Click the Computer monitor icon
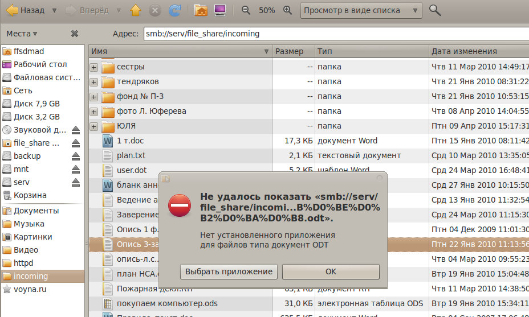Image resolution: width=529 pixels, height=317 pixels. point(219,10)
